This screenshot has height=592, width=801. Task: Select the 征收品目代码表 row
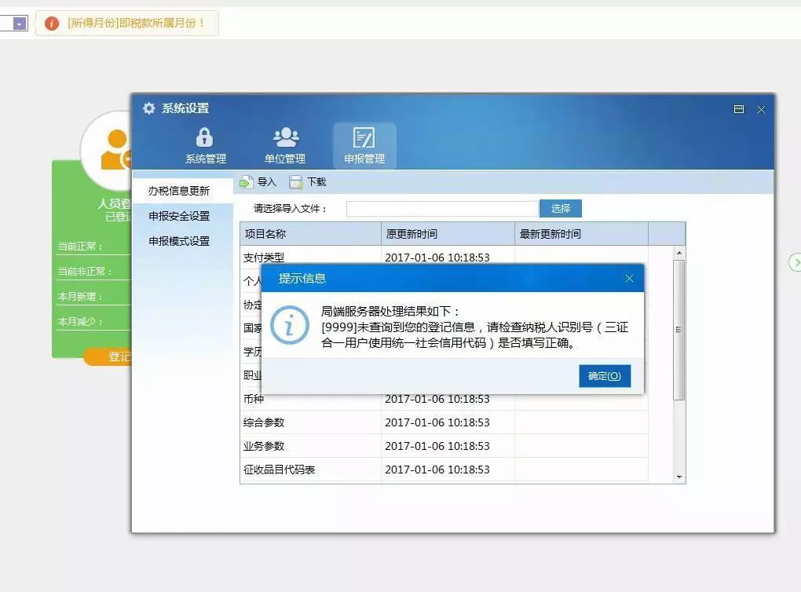[x=444, y=470]
